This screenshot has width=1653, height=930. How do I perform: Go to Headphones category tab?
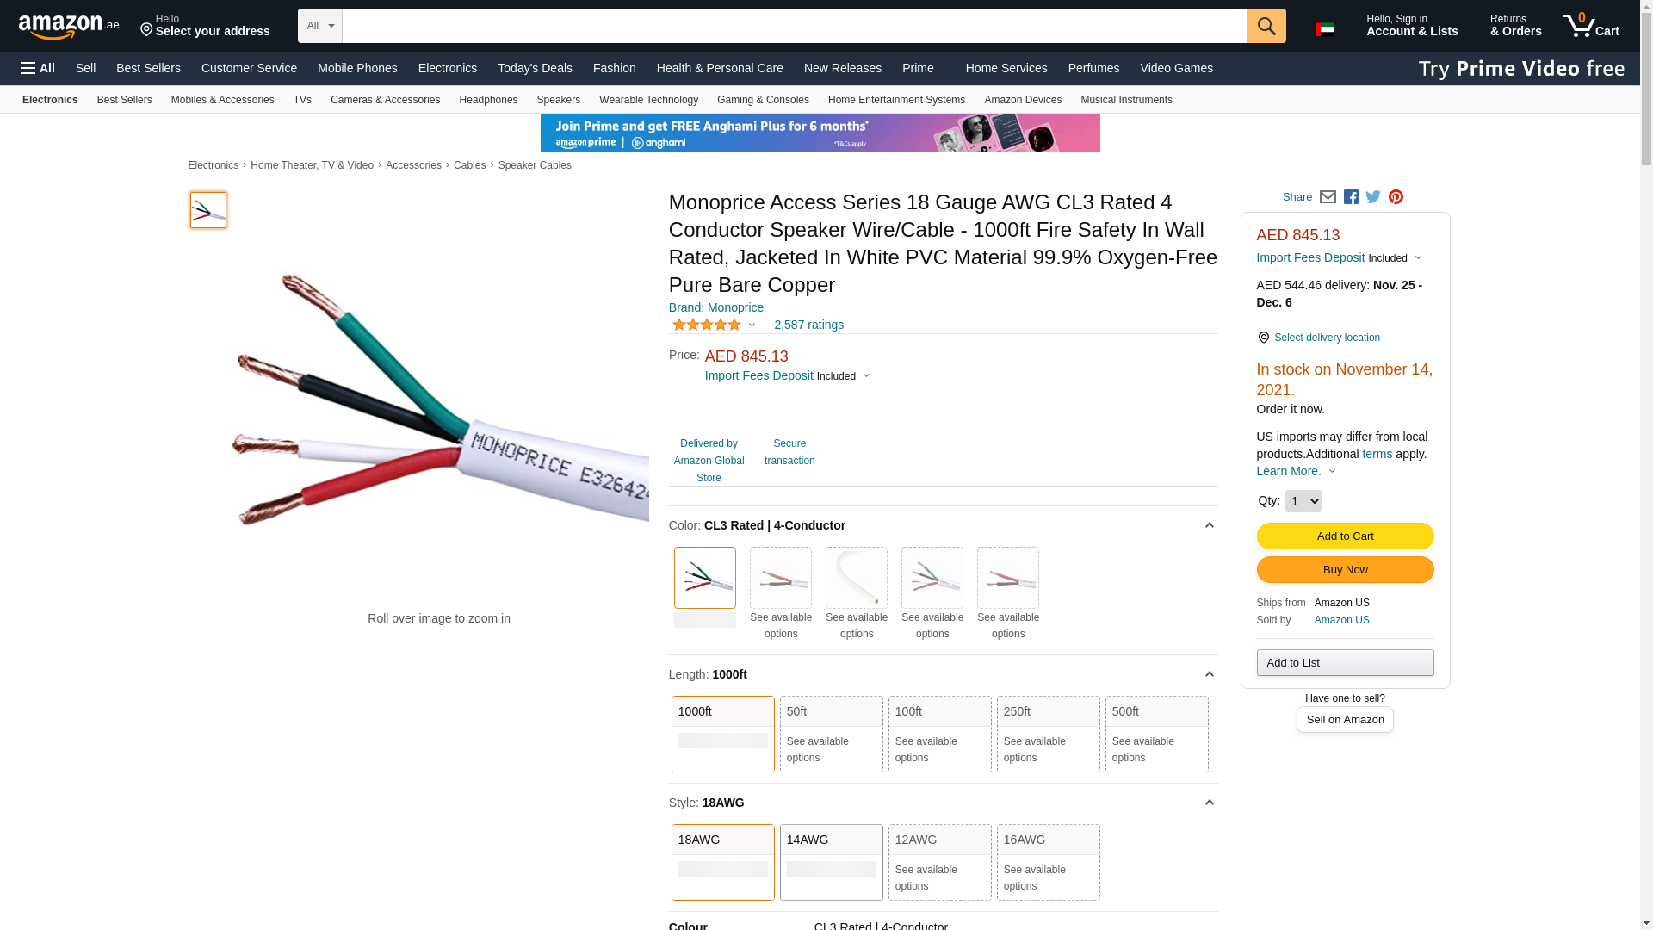point(488,100)
